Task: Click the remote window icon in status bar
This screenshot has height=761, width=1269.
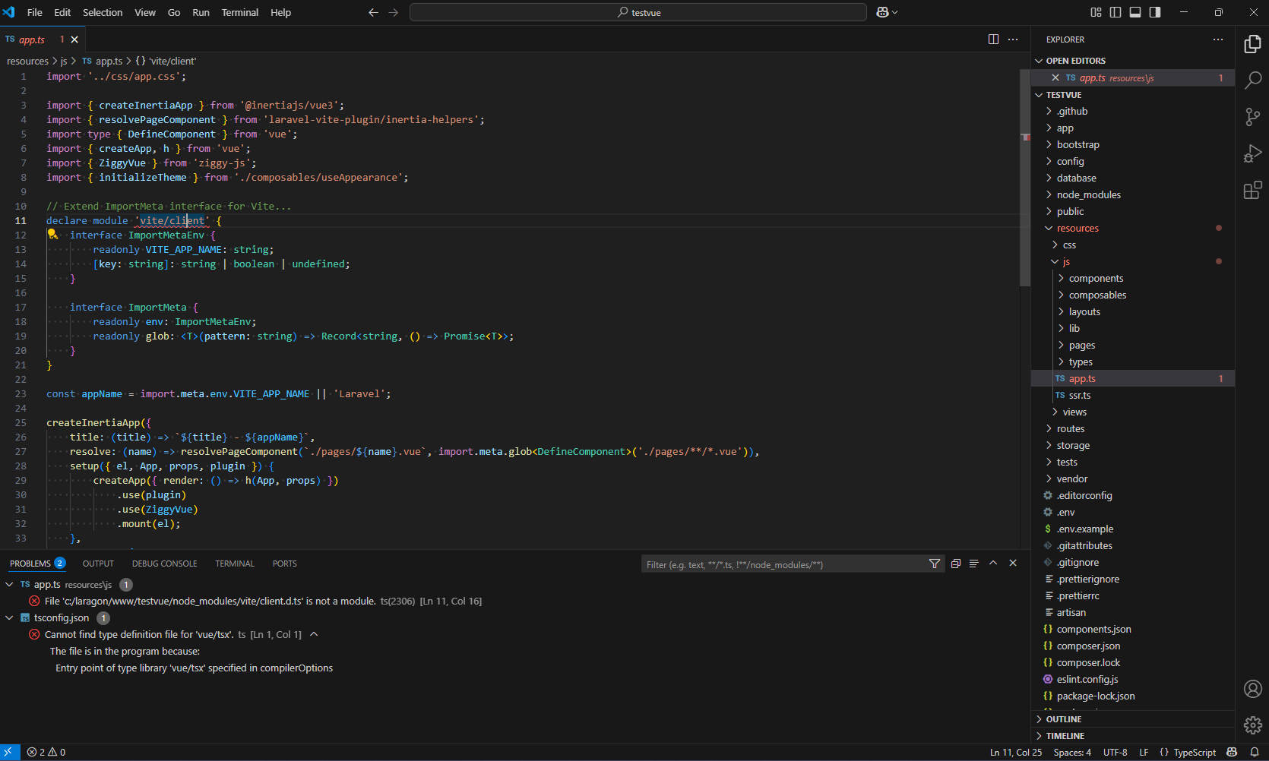Action: point(9,752)
